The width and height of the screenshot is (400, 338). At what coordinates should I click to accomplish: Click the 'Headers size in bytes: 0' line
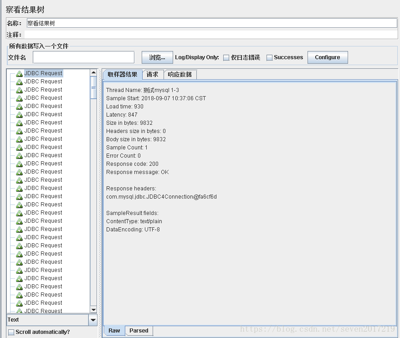pos(136,131)
